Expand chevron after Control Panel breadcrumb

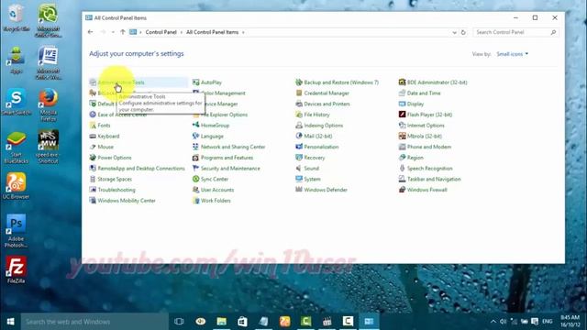(182, 33)
